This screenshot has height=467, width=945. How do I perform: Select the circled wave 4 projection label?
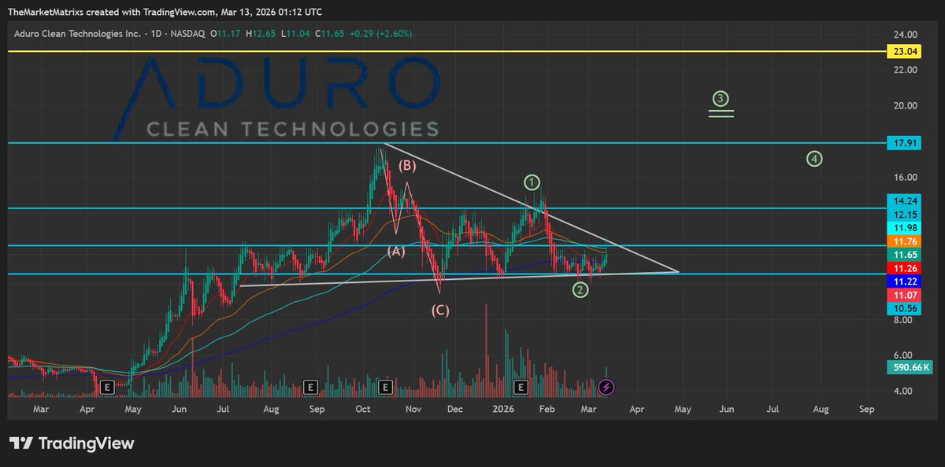pyautogui.click(x=815, y=159)
